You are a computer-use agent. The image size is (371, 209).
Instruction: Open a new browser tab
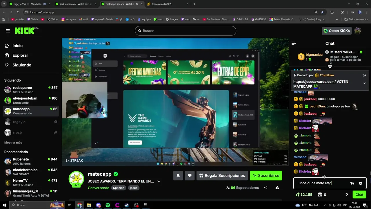pyautogui.click(x=194, y=4)
